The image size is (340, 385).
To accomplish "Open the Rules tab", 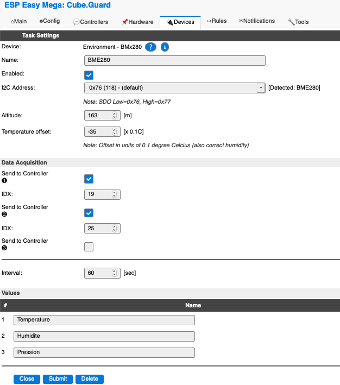I will point(217,21).
